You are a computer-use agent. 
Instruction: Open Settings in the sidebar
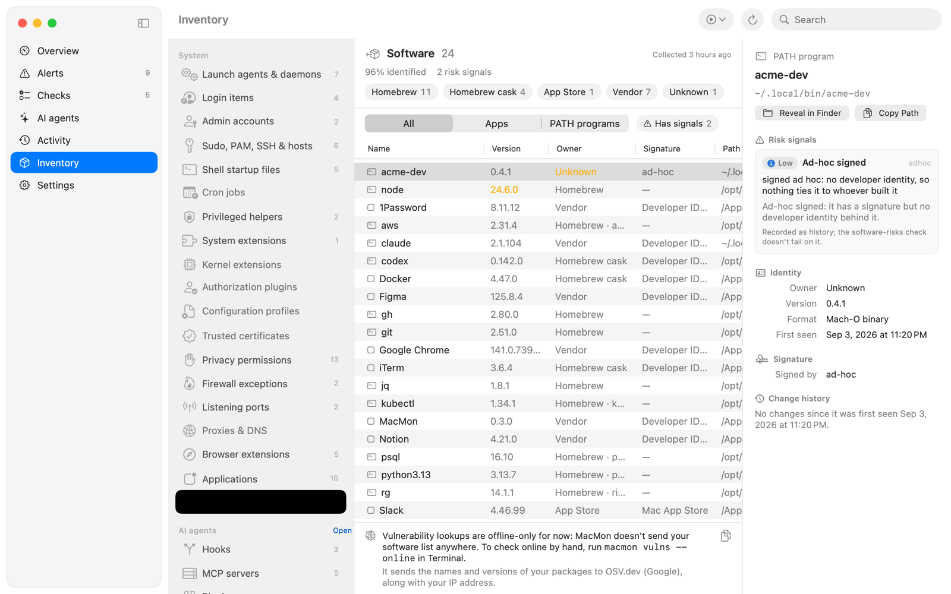84,185
